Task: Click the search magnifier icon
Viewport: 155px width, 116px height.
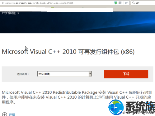Action: pyautogui.click(x=134, y=3)
